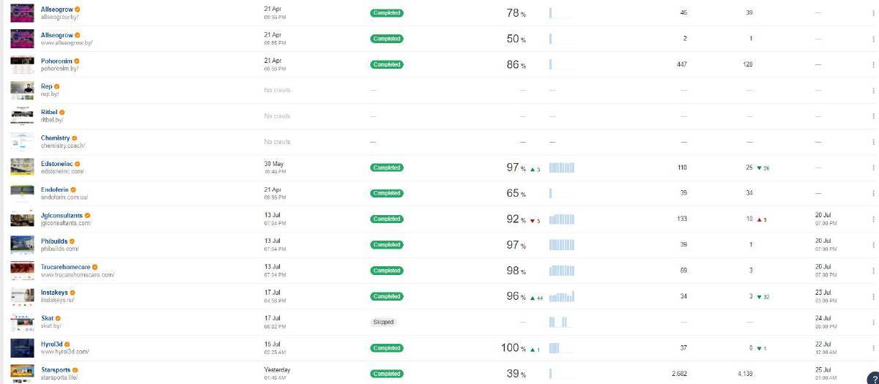The width and height of the screenshot is (879, 384).
Task: Click the Skipped status badge for Skat
Action: pyautogui.click(x=383, y=322)
